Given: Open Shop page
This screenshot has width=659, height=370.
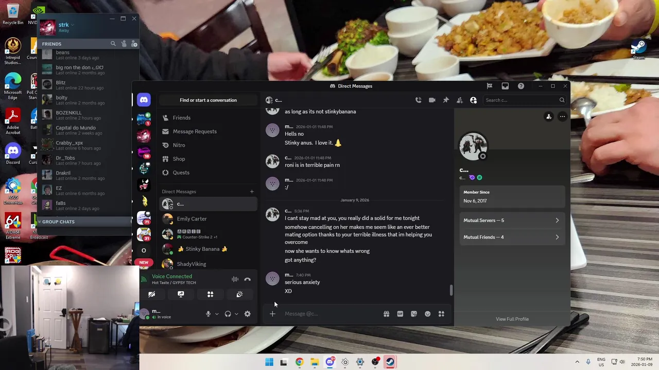Looking at the screenshot, I should click(208, 159).
